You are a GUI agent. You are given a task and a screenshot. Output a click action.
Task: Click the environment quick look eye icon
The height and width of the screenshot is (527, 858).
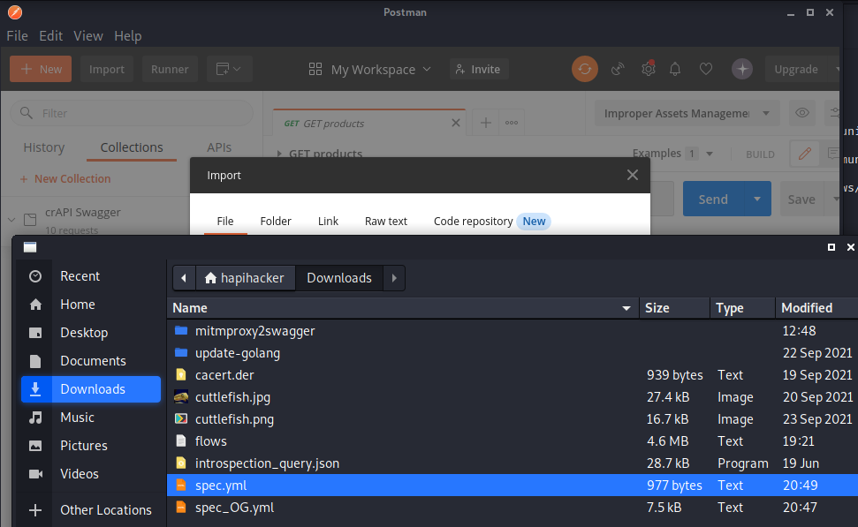802,113
